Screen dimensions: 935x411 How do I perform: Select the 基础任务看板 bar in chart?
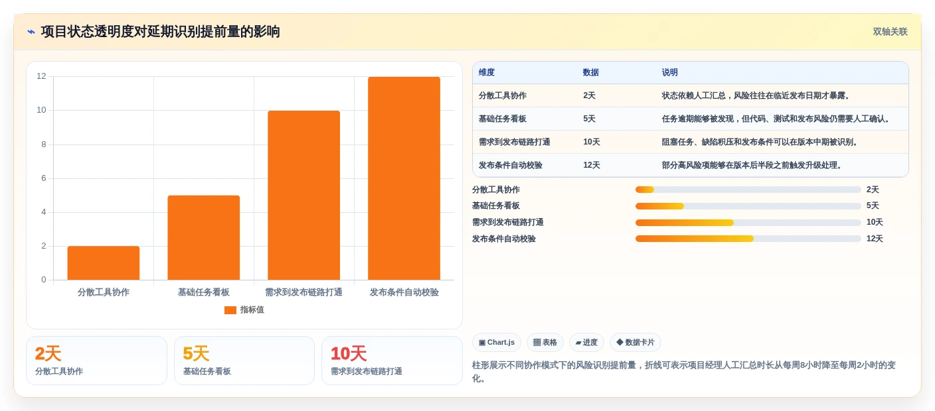coord(204,237)
